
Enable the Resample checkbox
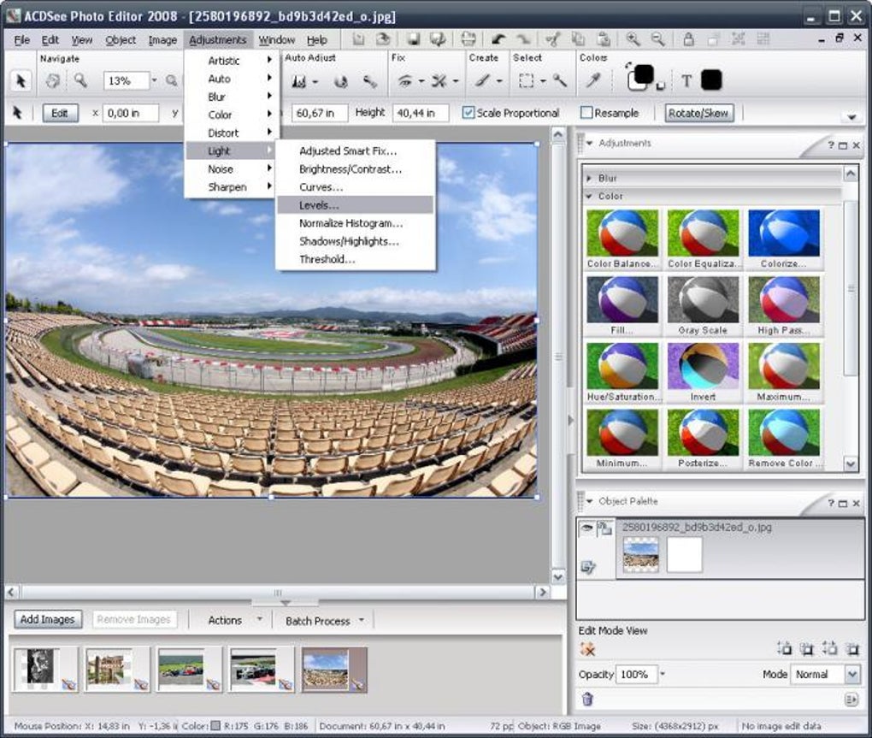586,112
